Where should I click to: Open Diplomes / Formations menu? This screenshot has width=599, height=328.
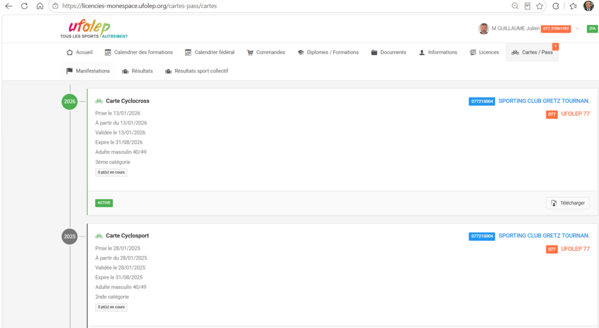click(x=328, y=52)
